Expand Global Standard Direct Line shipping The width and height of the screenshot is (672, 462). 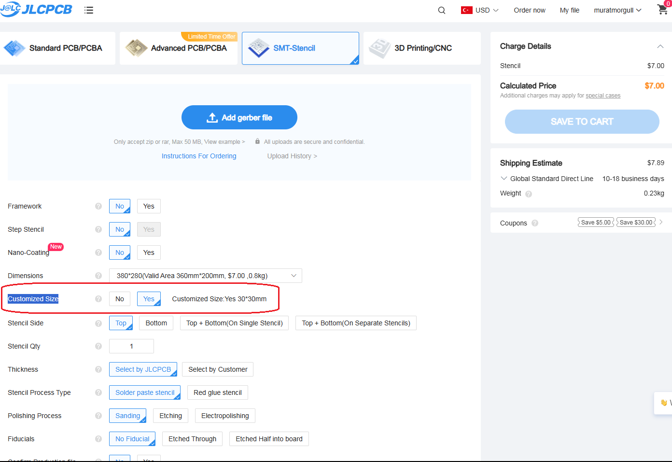[x=504, y=178]
